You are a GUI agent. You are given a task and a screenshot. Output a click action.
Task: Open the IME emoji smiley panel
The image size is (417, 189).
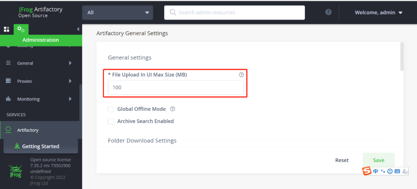click(390, 171)
